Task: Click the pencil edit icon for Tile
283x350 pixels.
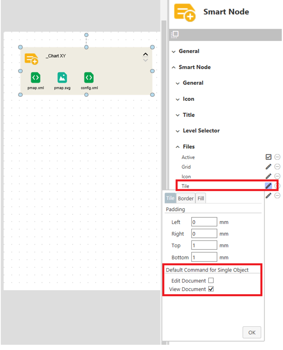Action: [268, 186]
